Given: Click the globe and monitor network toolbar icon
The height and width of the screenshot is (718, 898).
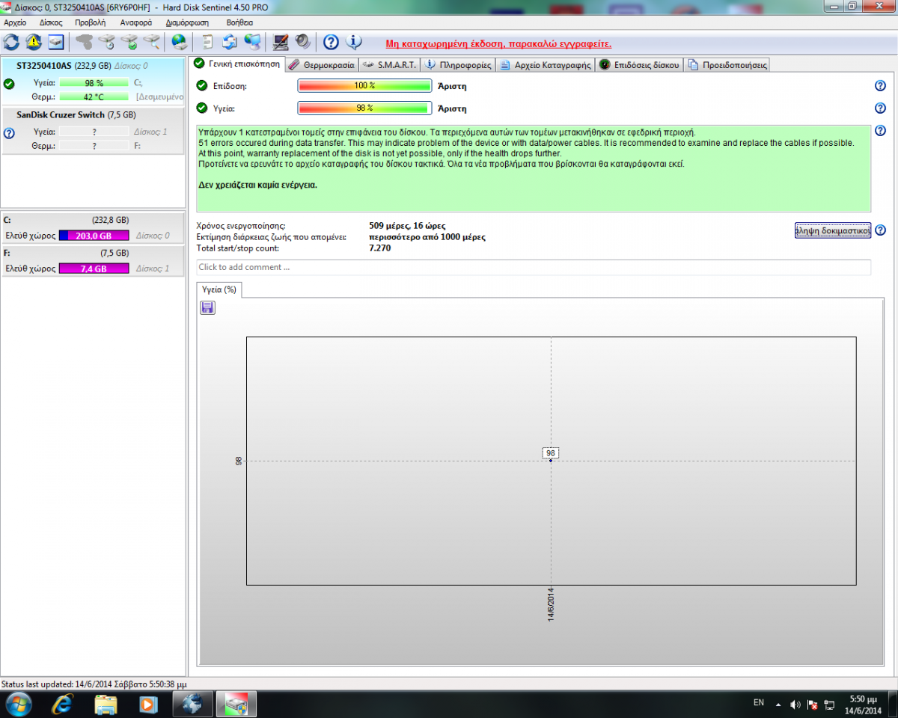Looking at the screenshot, I should (252, 42).
